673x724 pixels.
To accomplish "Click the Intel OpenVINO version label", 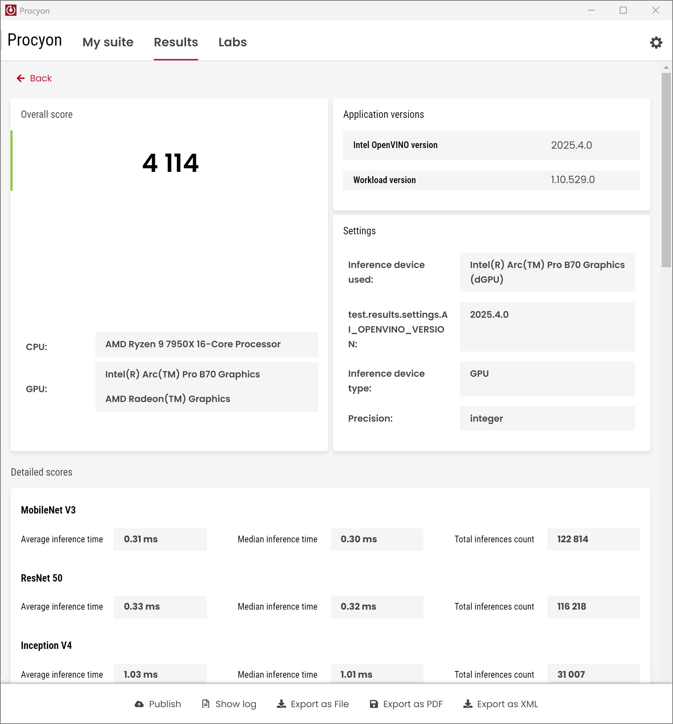I will click(x=395, y=145).
